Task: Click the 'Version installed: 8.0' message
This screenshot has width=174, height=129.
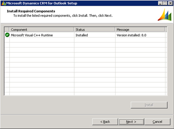Action: point(132,35)
